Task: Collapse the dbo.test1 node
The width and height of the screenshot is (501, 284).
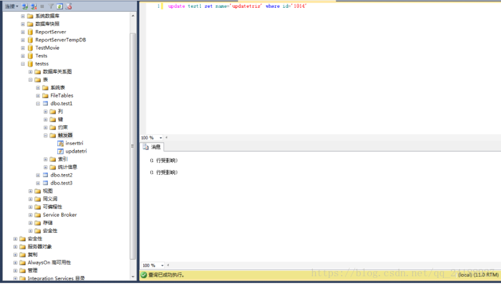Action: click(x=38, y=104)
